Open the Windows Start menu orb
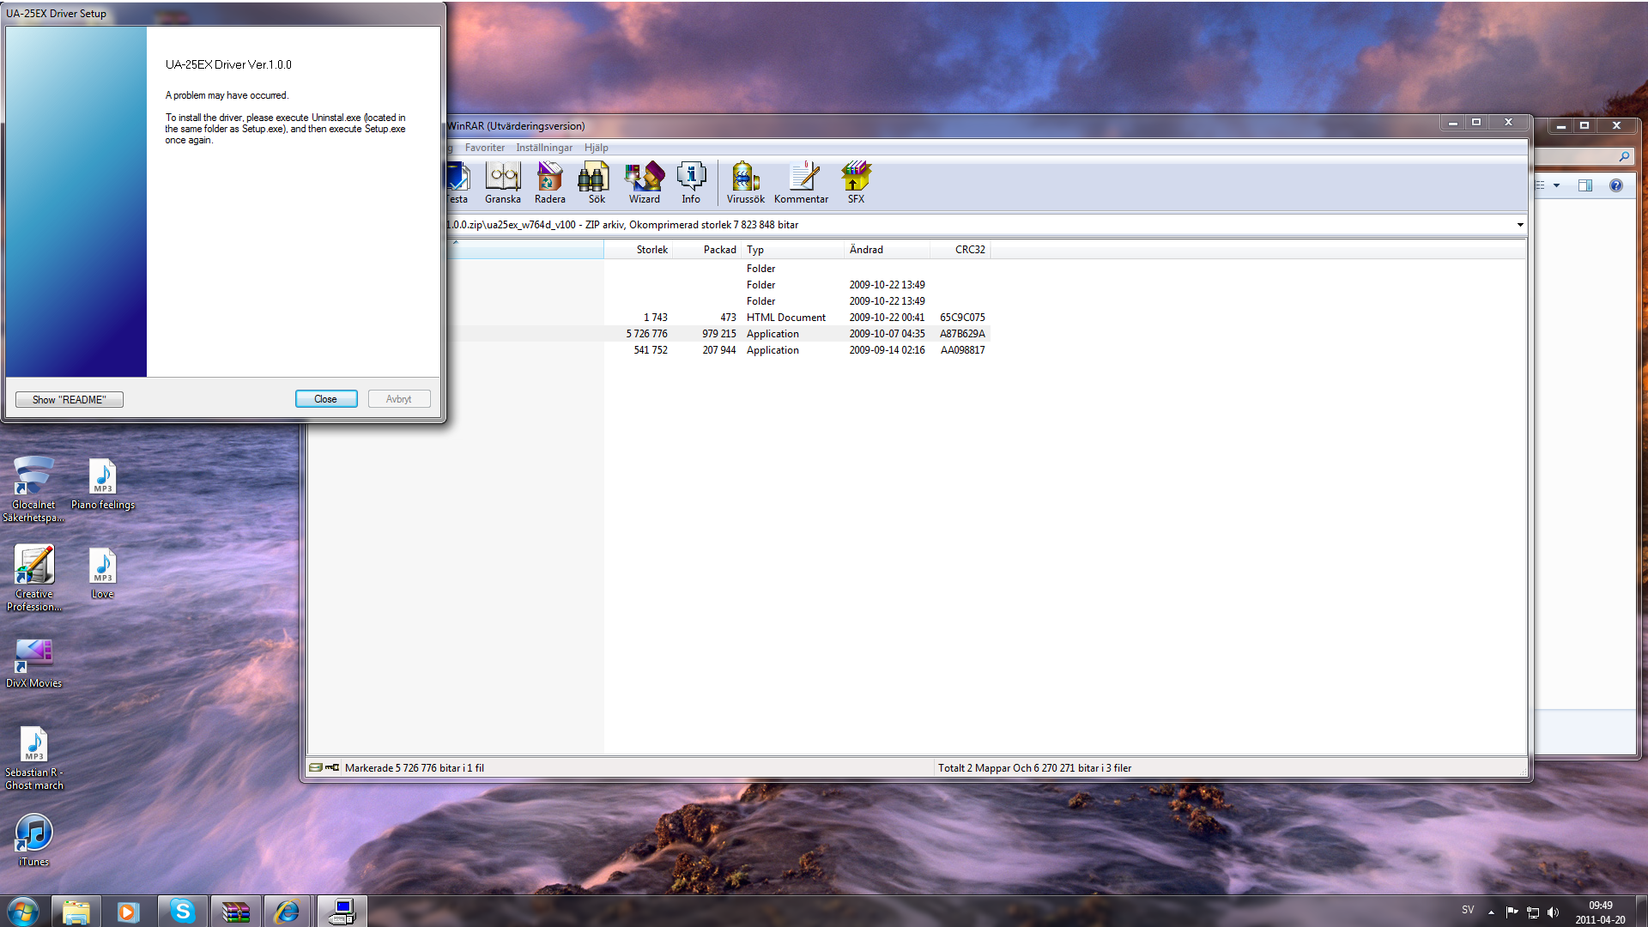This screenshot has width=1648, height=927. (x=22, y=911)
